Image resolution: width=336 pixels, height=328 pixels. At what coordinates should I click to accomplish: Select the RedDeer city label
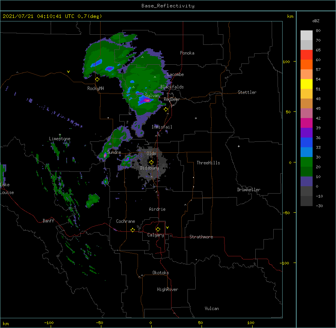coord(172,100)
